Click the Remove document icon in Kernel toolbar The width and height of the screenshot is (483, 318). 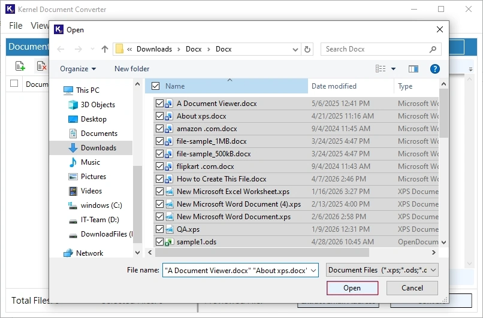tap(41, 66)
